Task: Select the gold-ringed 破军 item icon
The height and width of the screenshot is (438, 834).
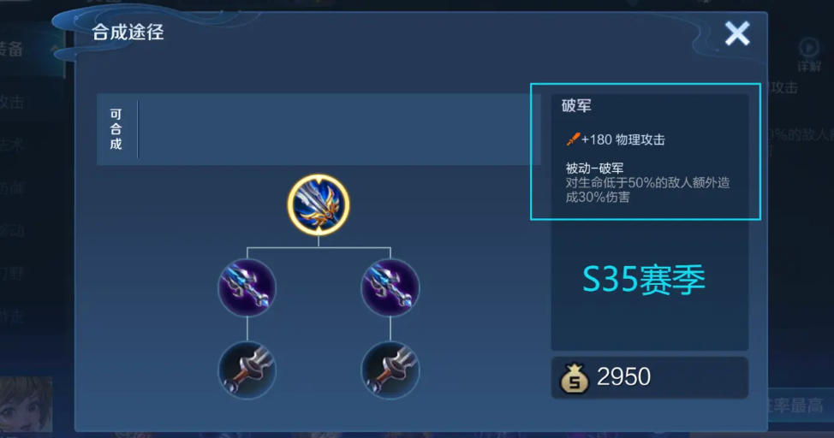Action: click(319, 204)
